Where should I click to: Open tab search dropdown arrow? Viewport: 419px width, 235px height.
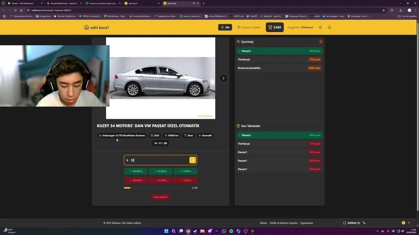click(3, 3)
